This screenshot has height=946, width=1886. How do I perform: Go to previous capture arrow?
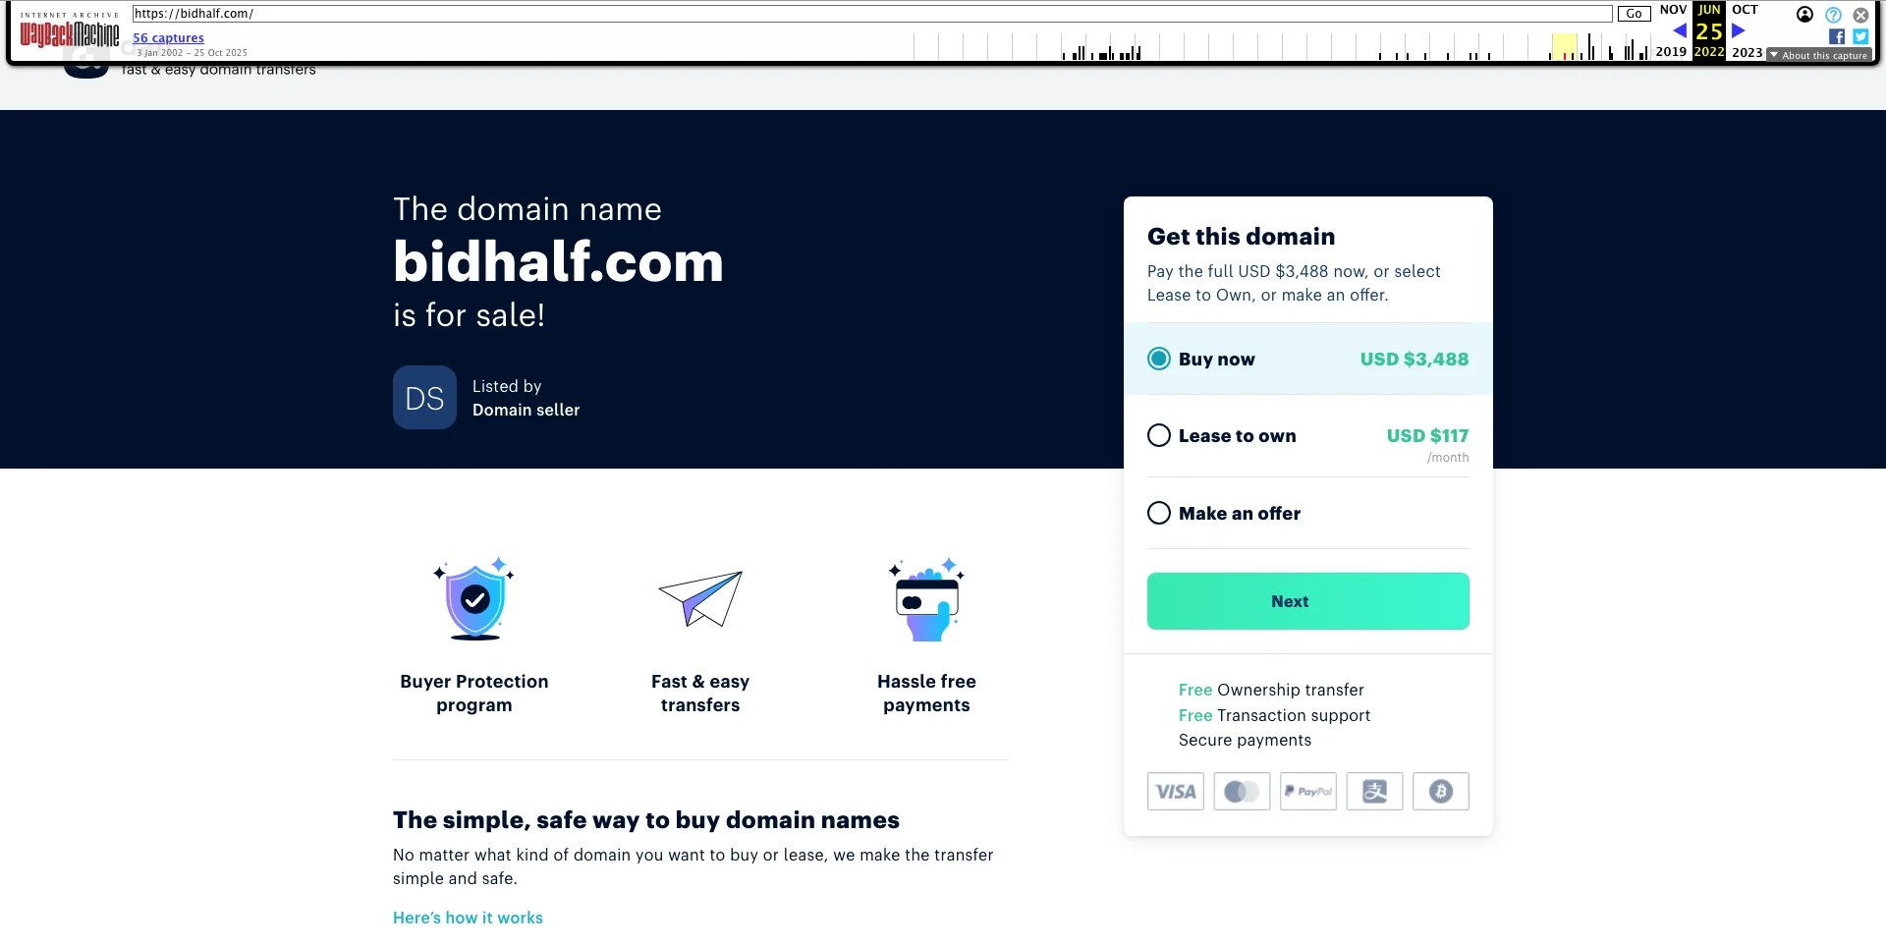[1680, 30]
